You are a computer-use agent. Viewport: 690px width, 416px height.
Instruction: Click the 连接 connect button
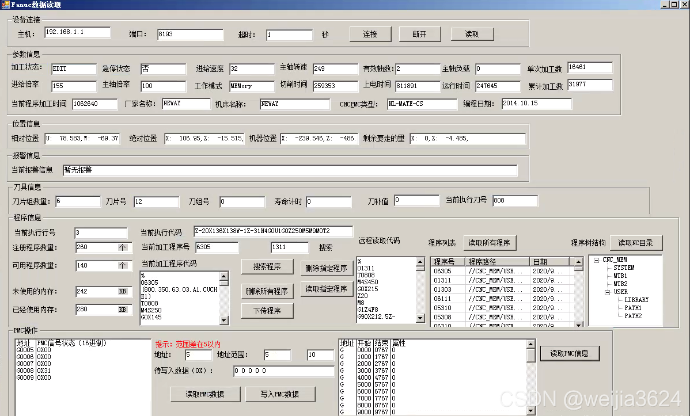point(370,35)
